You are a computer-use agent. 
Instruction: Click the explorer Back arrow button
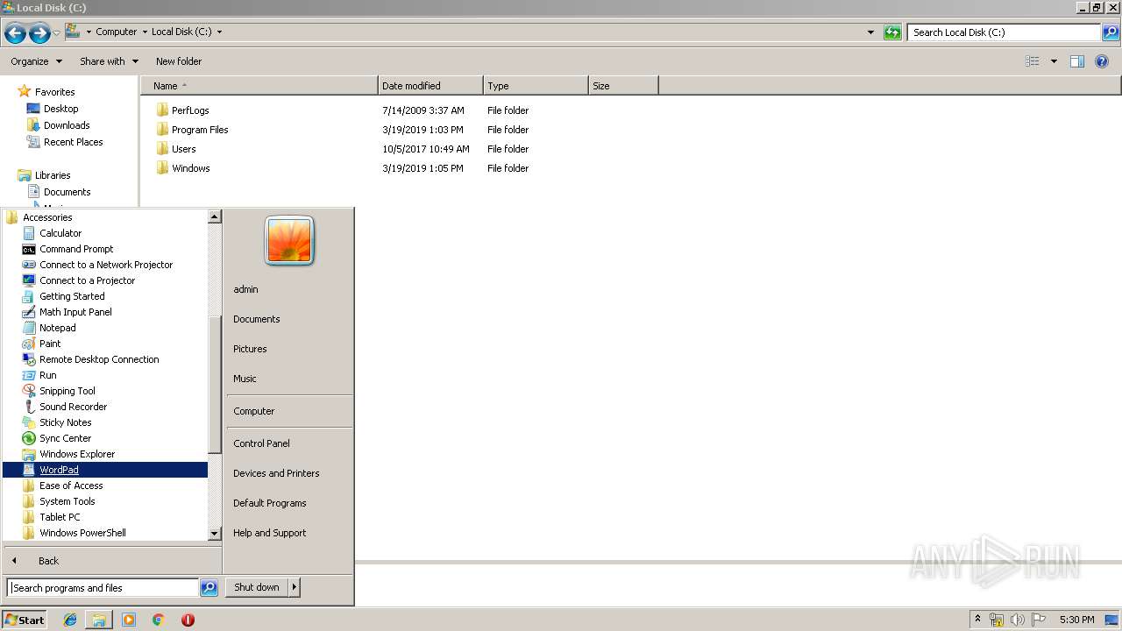coord(15,33)
